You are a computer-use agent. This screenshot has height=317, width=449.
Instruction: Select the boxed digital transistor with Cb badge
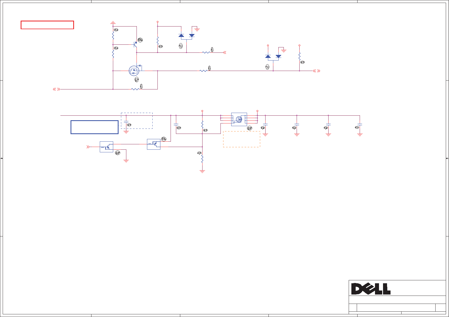pos(154,144)
